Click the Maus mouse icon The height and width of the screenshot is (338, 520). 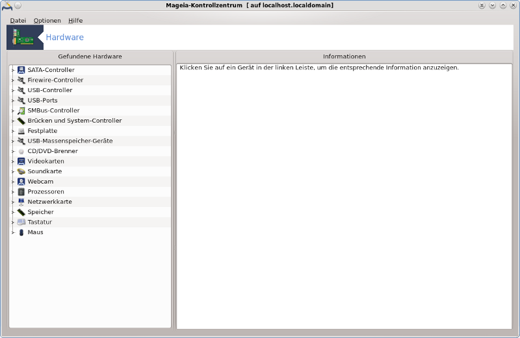21,232
